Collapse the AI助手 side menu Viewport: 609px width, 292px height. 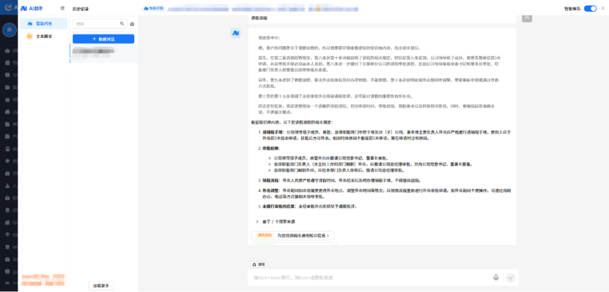tap(63, 8)
